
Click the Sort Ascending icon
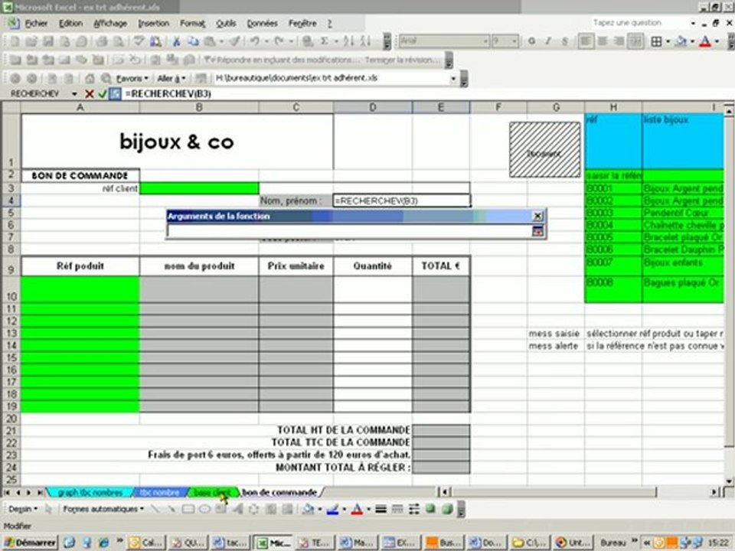pyautogui.click(x=348, y=41)
